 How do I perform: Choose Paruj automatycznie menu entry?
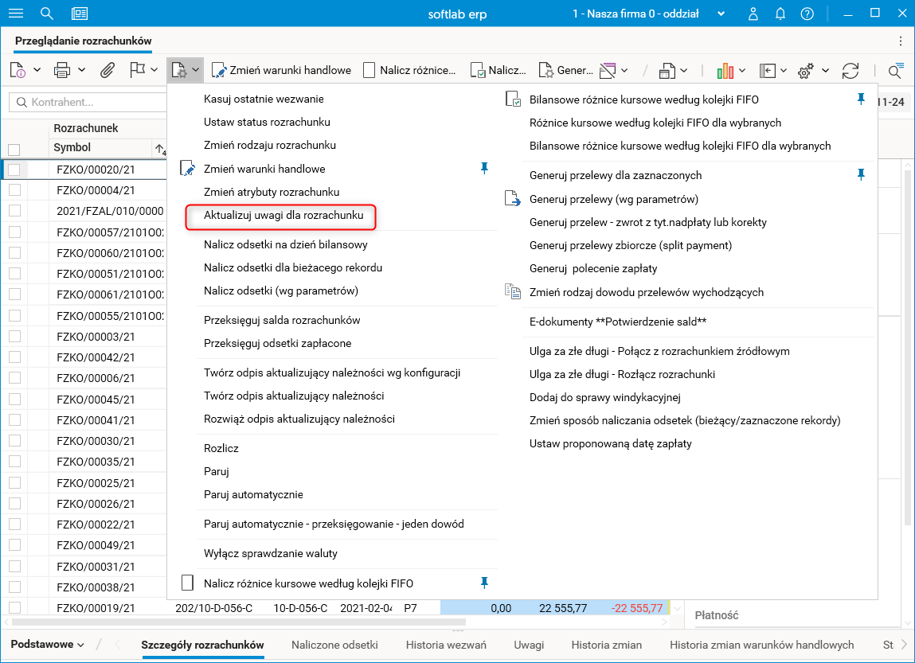(253, 494)
